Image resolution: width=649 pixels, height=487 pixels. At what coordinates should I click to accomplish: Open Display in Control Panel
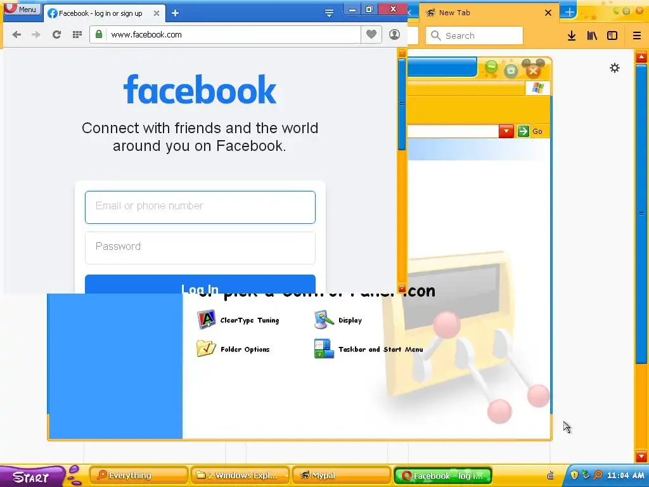338,320
